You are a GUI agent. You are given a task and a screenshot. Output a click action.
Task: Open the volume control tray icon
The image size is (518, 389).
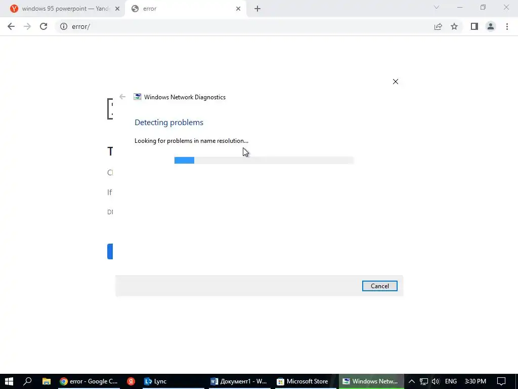(x=436, y=381)
